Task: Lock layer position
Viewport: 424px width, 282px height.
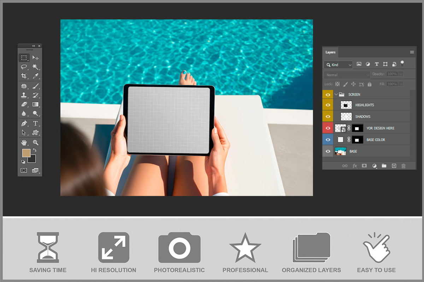Action: click(x=353, y=84)
